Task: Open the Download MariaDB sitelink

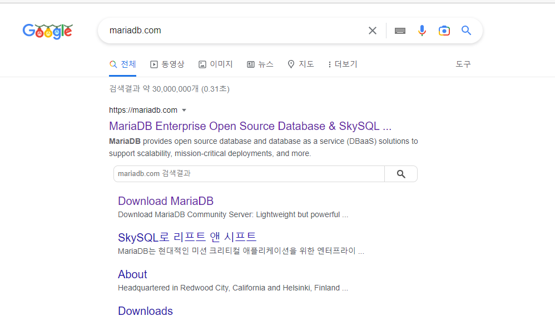Action: click(x=166, y=201)
